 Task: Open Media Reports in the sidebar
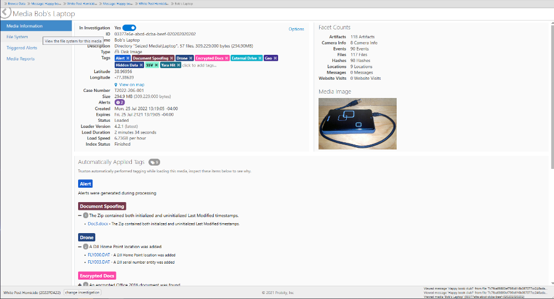click(20, 59)
